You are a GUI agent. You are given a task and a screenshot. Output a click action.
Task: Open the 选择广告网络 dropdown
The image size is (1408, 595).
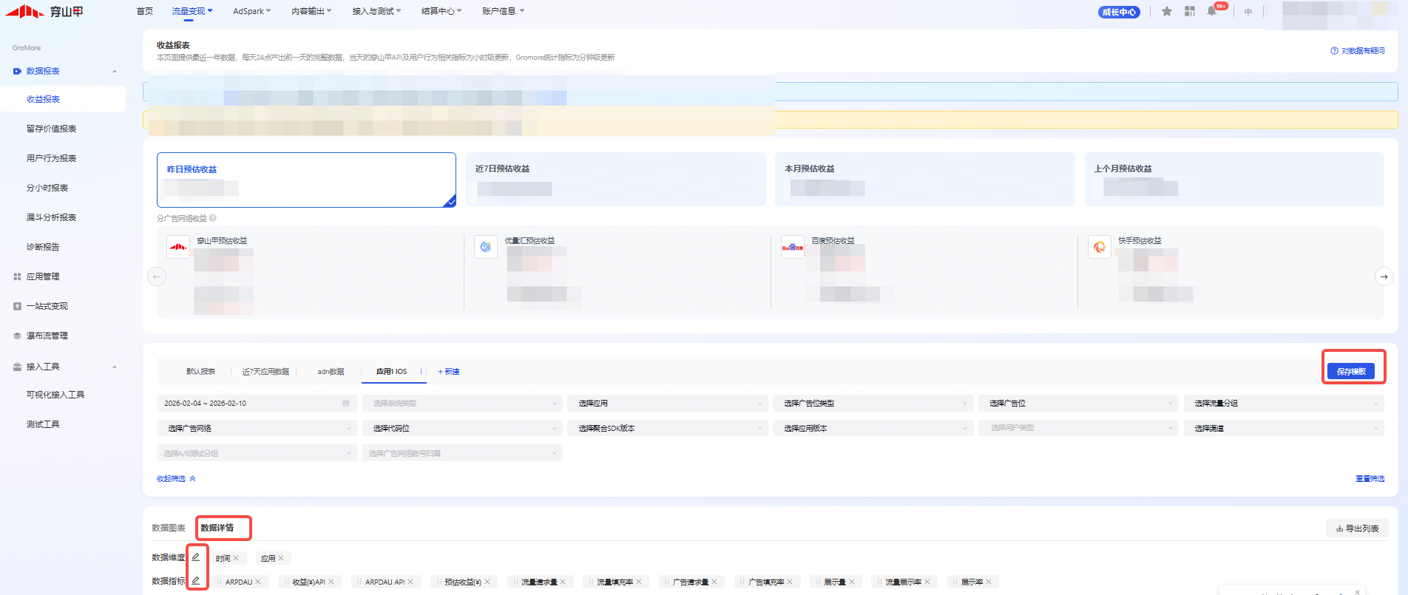[x=257, y=429]
